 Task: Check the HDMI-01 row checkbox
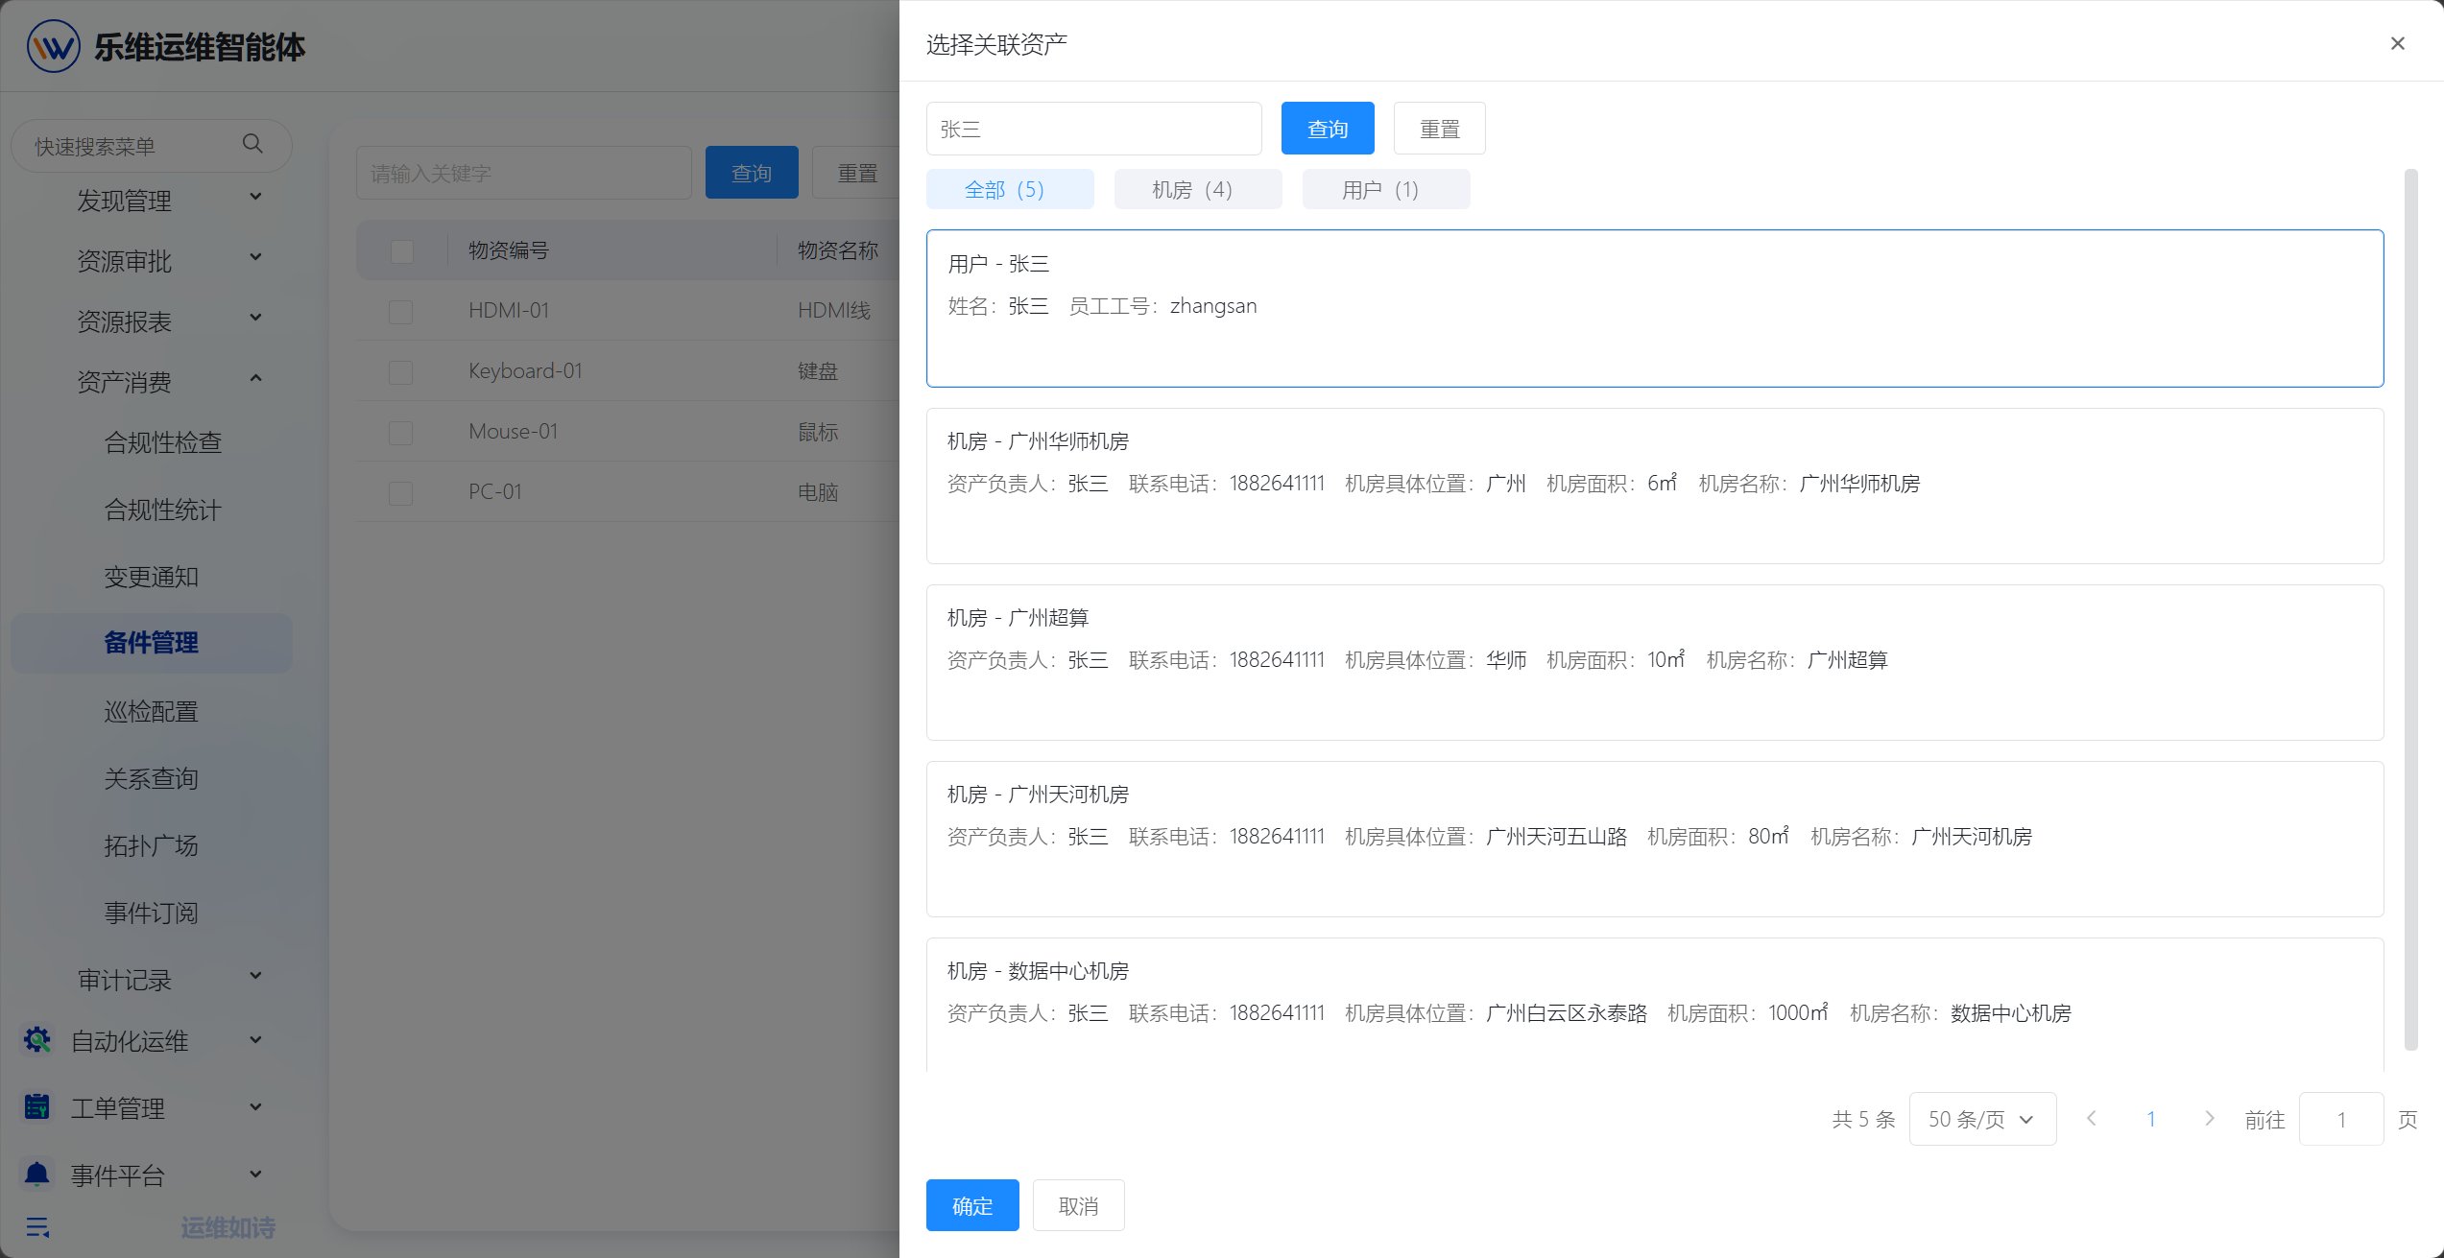pyautogui.click(x=401, y=311)
